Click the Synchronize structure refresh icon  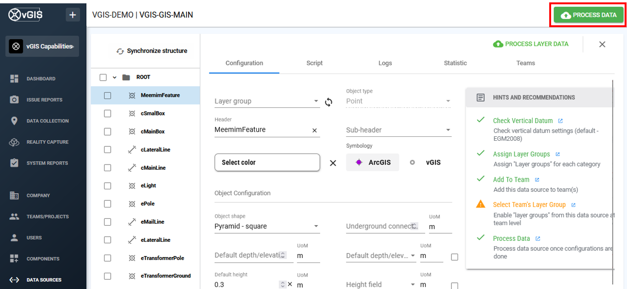tap(120, 51)
